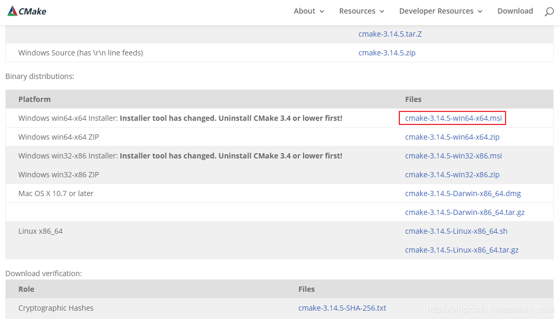The image size is (560, 319).
Task: Select 'Linux x86_64' platform text
Action: pos(40,231)
